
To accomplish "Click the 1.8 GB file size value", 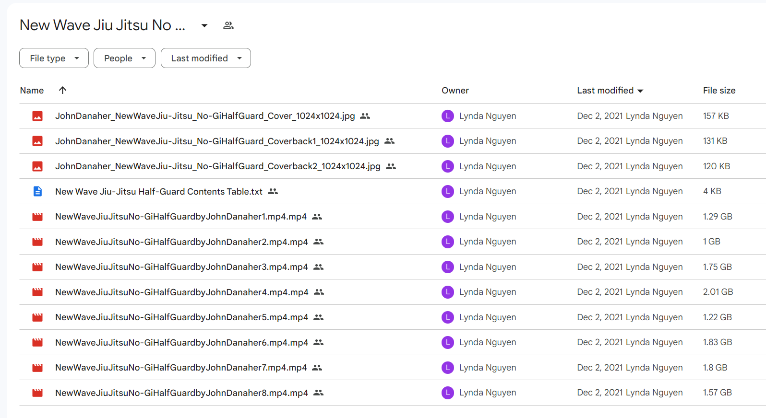I will 715,368.
